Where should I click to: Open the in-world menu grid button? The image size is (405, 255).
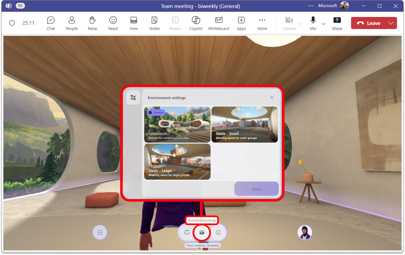click(x=100, y=232)
